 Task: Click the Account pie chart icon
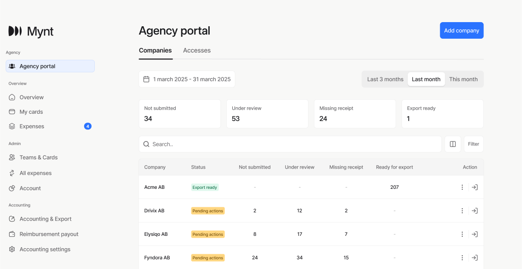tap(12, 188)
